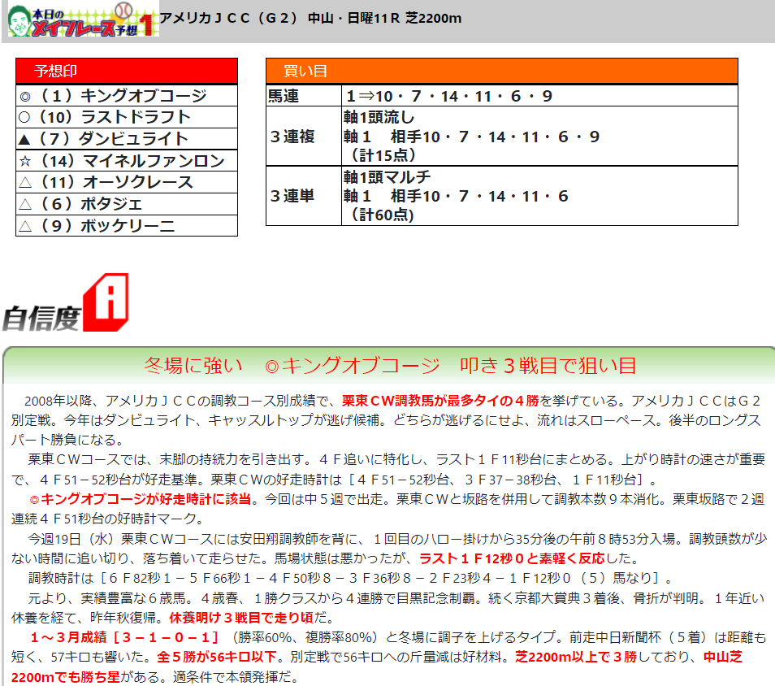Click the 3連単 bet type cell
775x686 pixels.
pos(304,196)
